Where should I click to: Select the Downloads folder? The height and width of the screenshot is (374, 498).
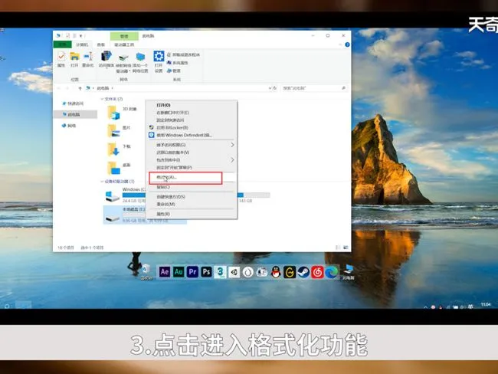[113, 149]
